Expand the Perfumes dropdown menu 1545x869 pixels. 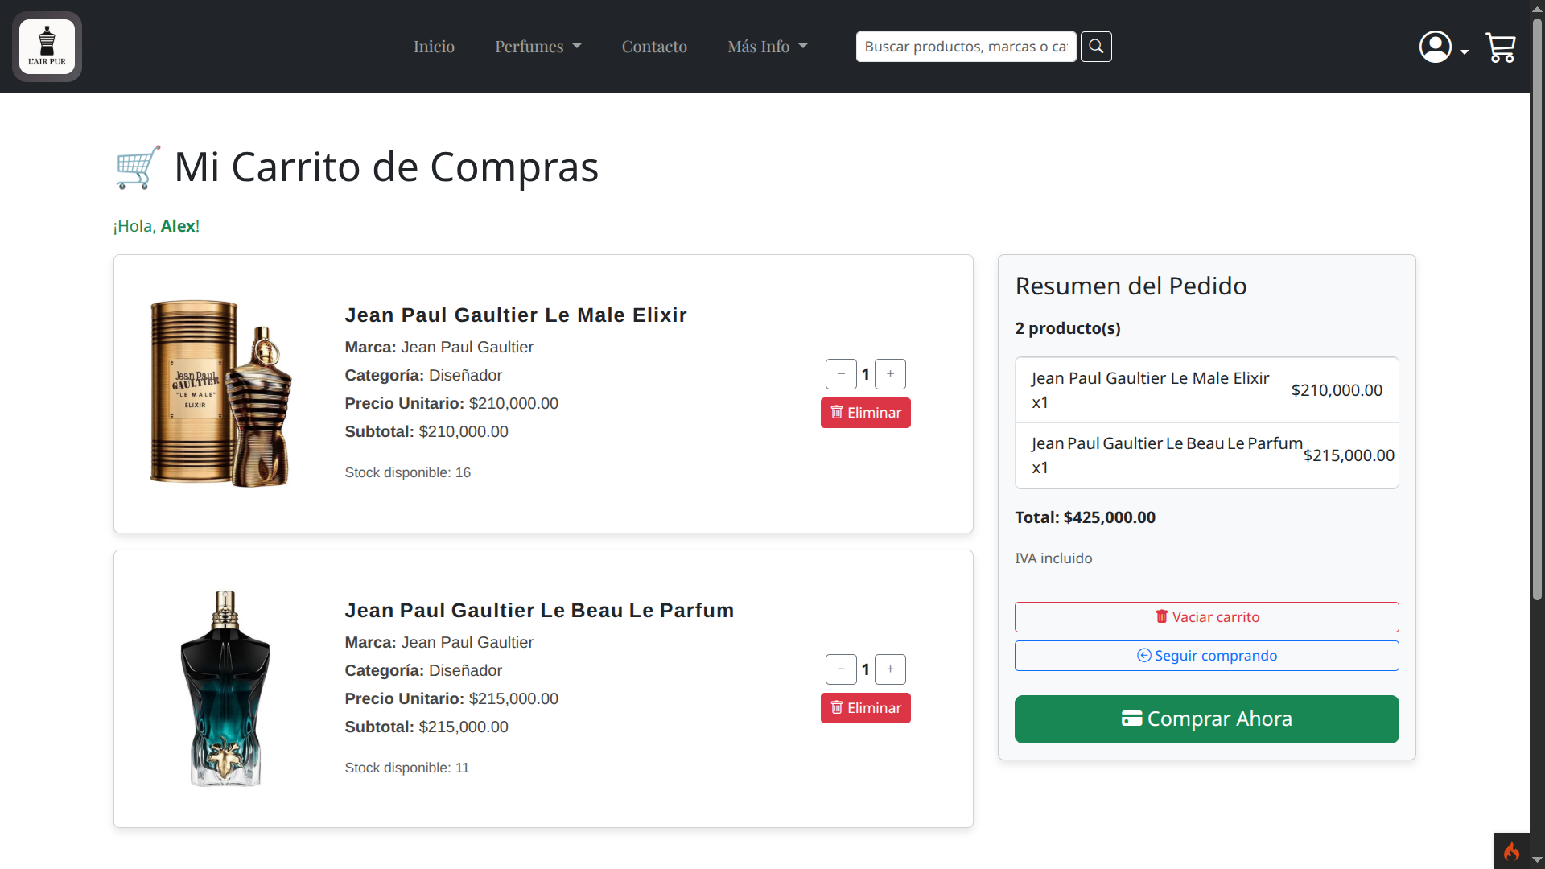click(538, 47)
